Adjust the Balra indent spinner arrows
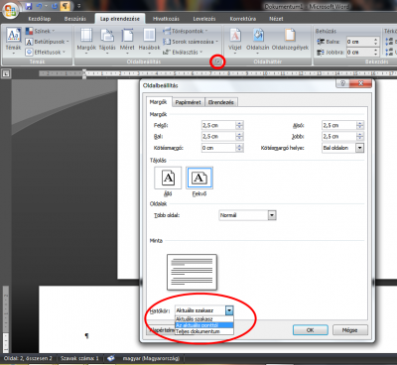 point(375,42)
